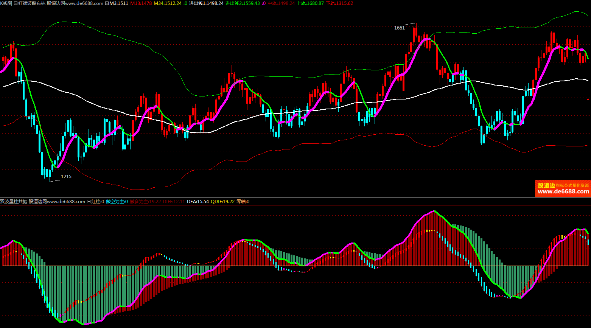This screenshot has width=591, height=328.
Task: Click the 双波量柱共振 indicator title
Action: [x=14, y=202]
